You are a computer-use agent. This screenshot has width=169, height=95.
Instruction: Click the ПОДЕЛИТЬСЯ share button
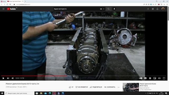96,87
